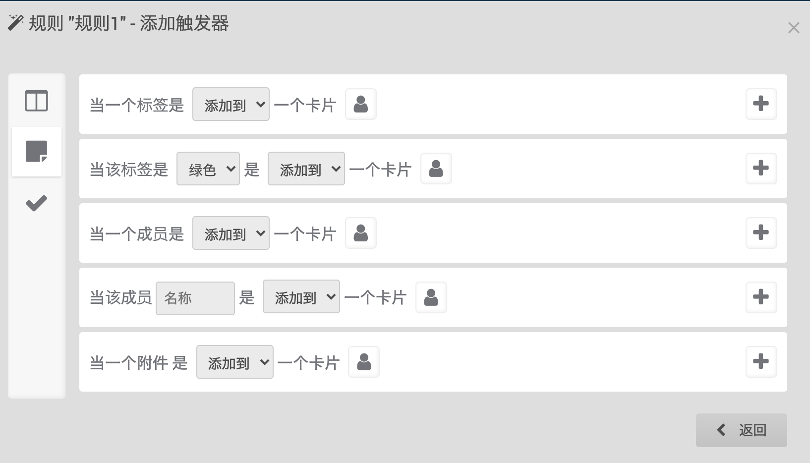Click the 返回 back button

pos(741,430)
